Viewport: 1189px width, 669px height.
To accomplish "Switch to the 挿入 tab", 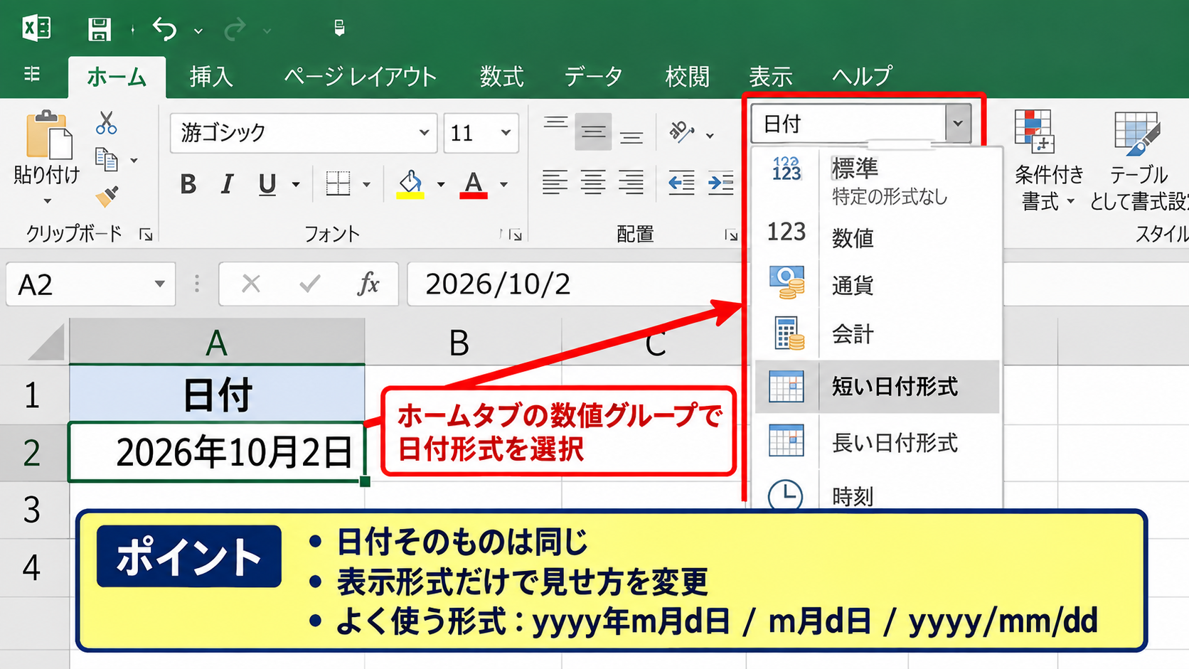I will click(211, 76).
